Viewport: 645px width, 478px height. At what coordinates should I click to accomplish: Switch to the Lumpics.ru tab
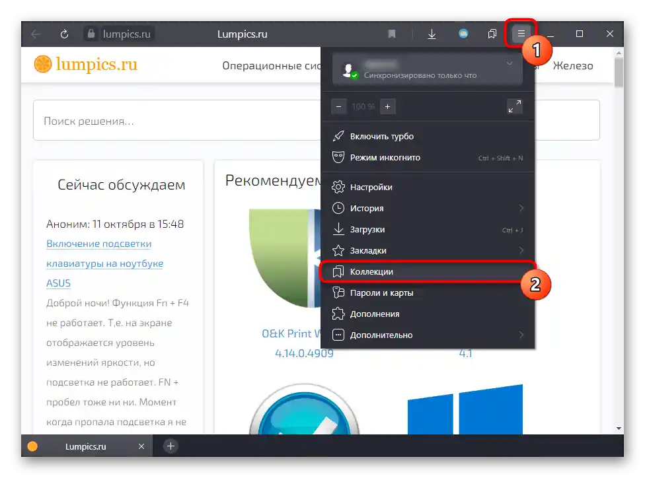coord(85,446)
